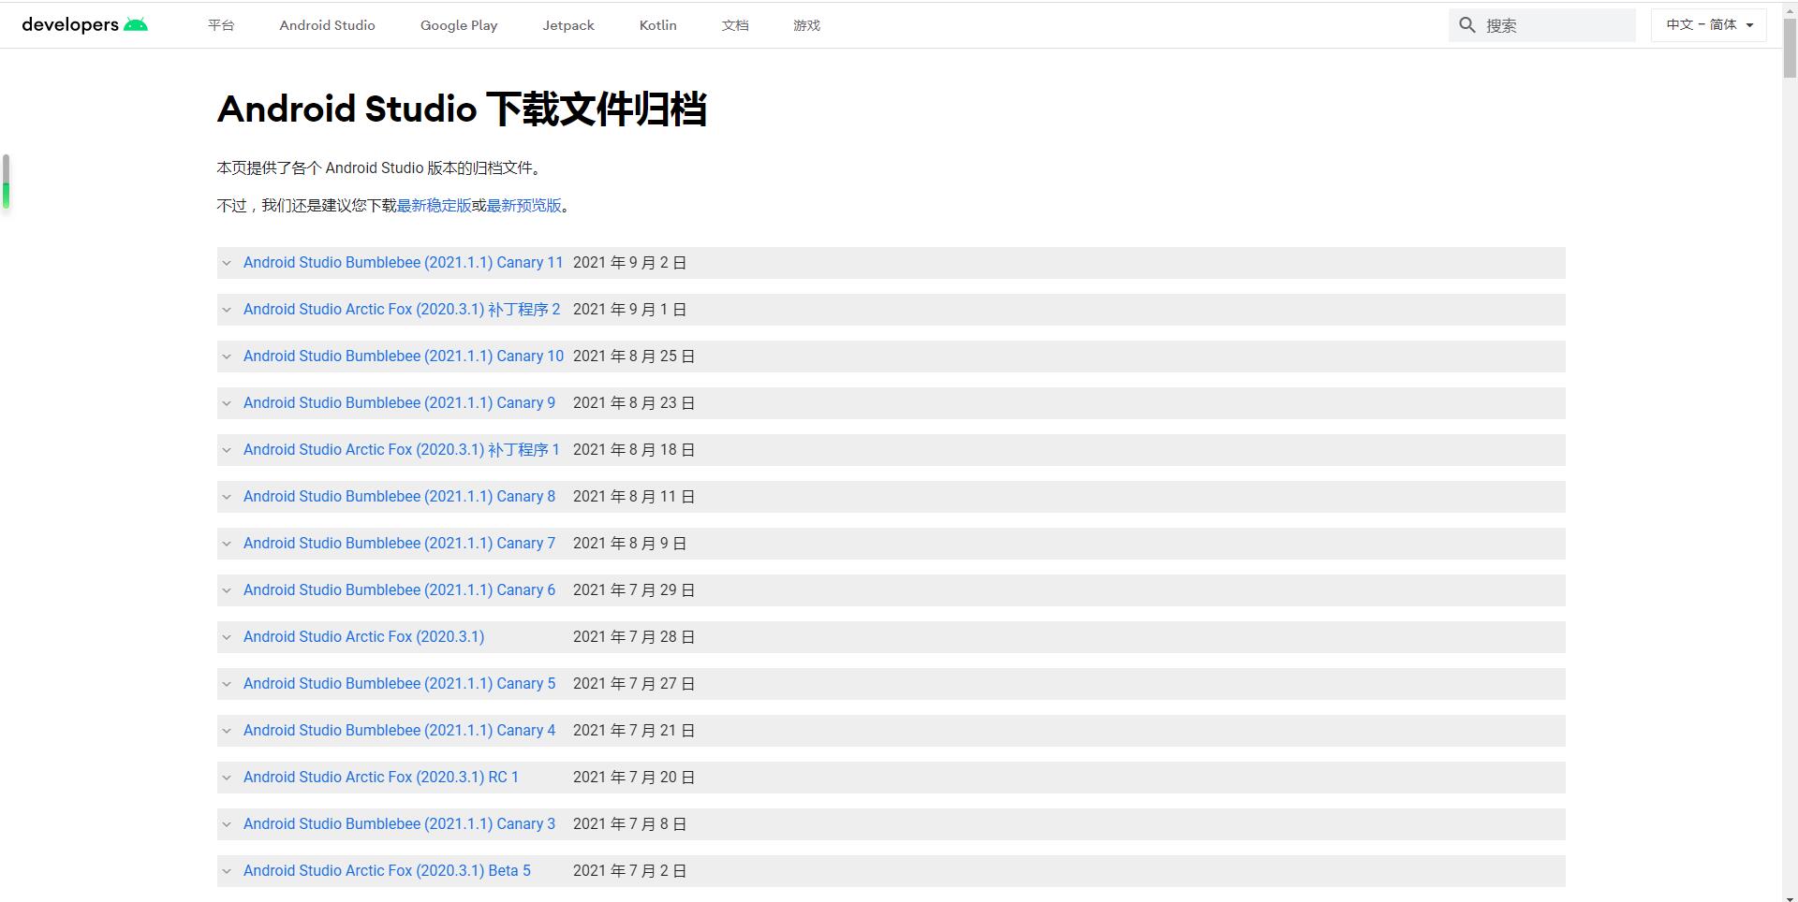
Task: Follow the 最新稳定版 link
Action: [x=434, y=206]
